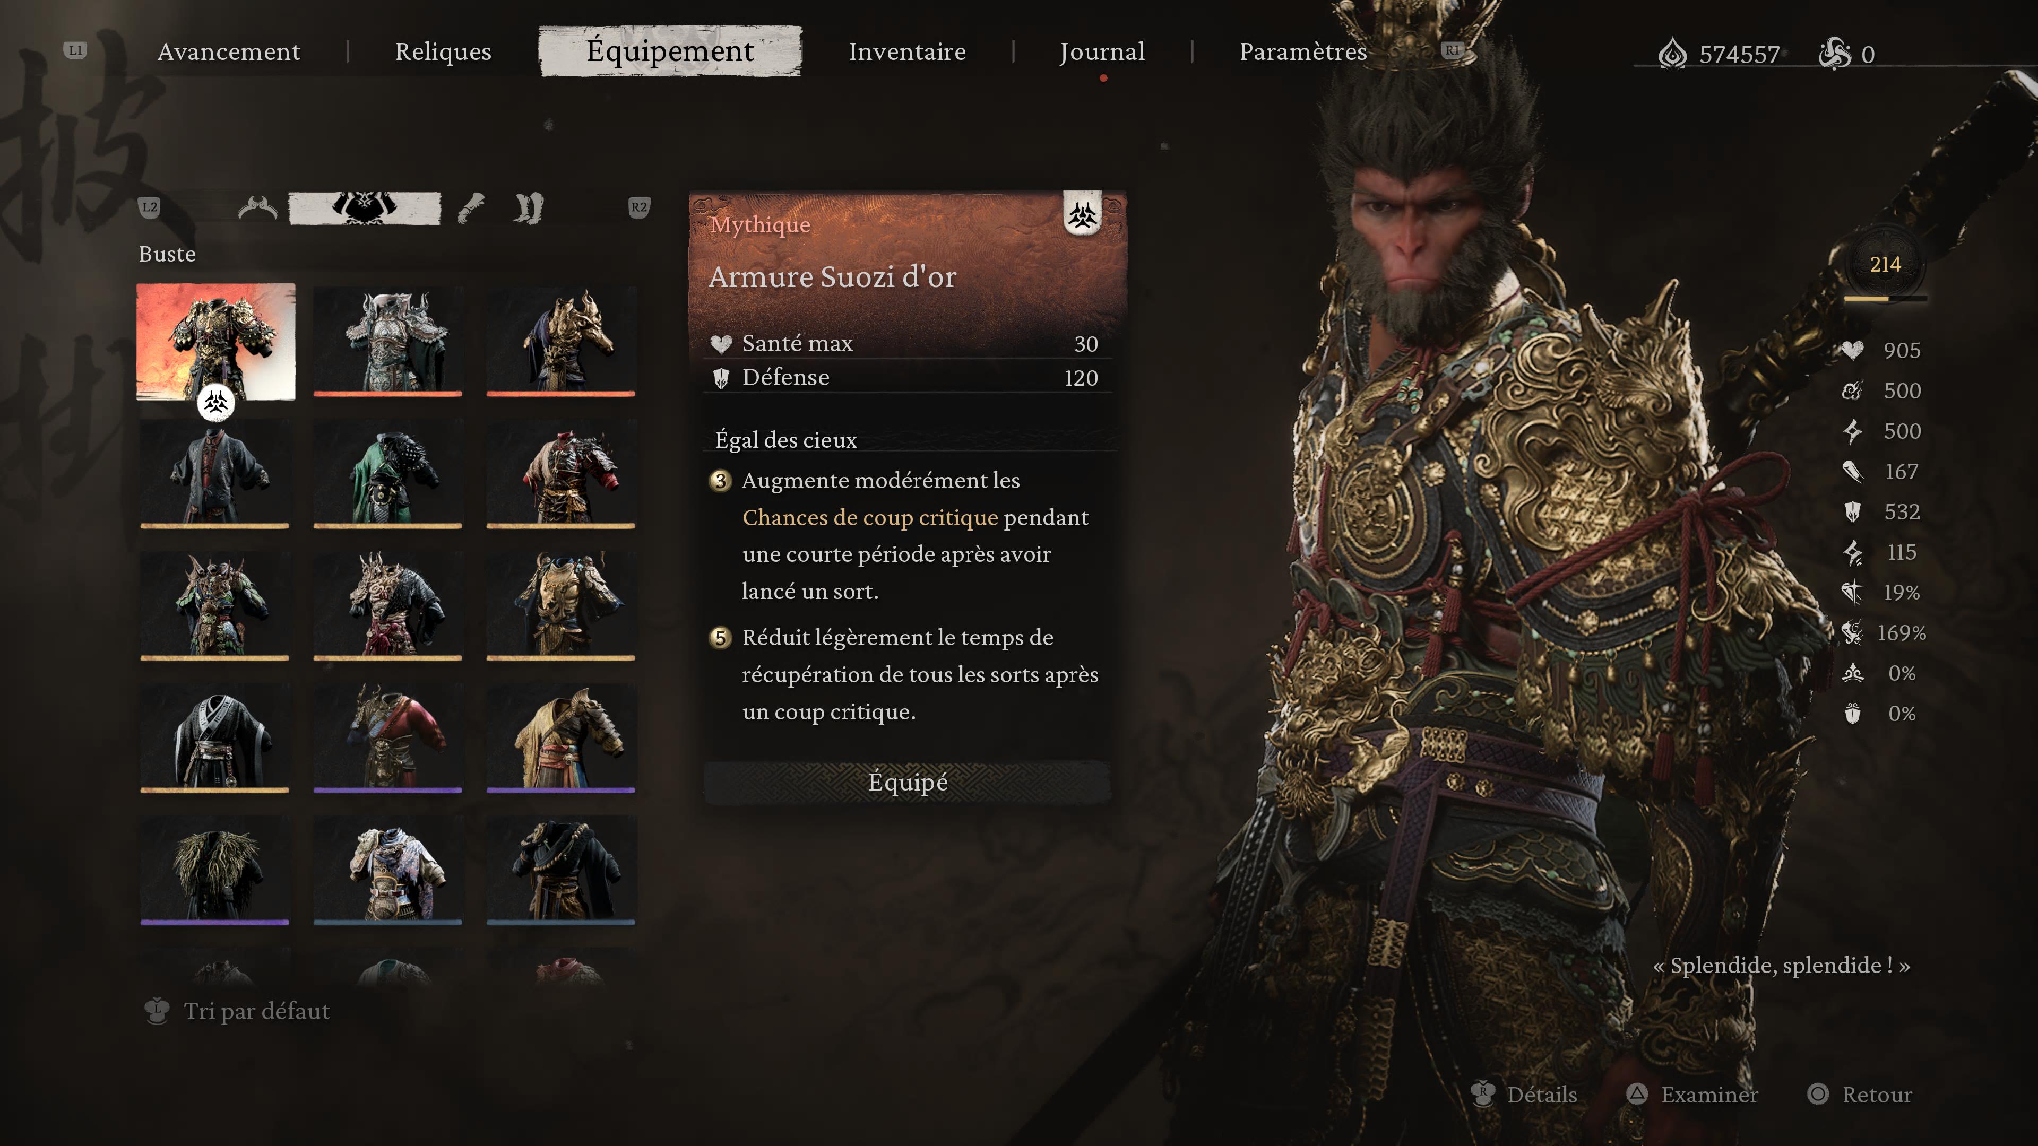Select the leg armor slot icon
Viewport: 2038px width, 1146px height.
[529, 208]
